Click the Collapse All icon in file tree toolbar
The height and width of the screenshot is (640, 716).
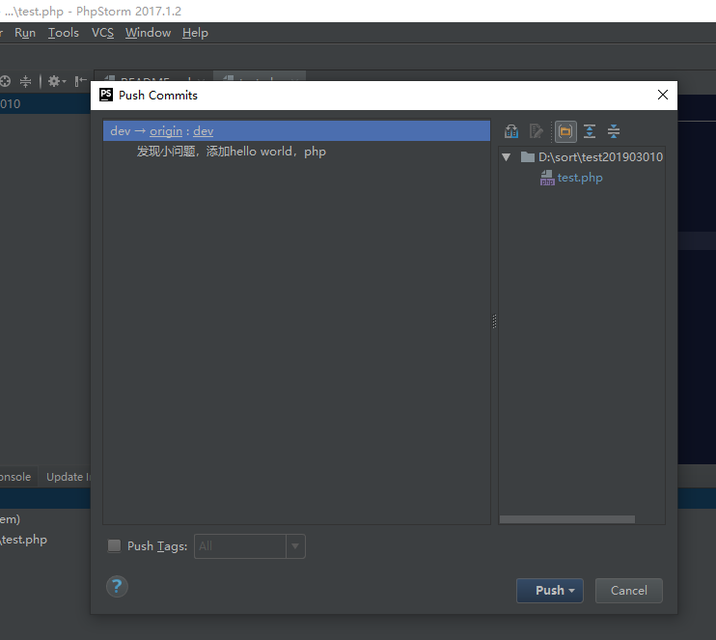click(x=614, y=131)
